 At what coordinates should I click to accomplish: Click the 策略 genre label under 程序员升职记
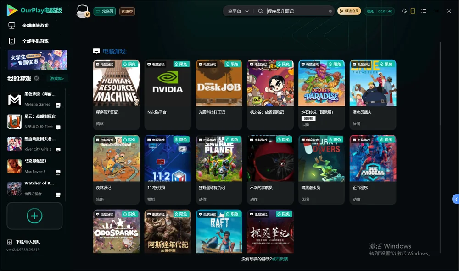100,124
